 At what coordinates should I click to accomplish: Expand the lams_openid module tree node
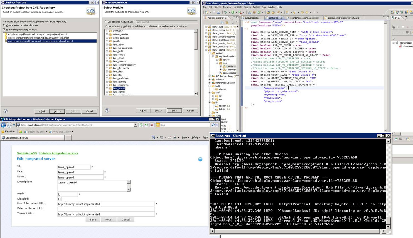pos(107,88)
